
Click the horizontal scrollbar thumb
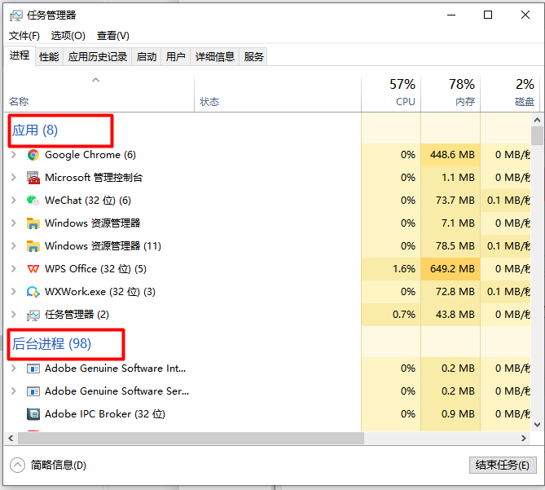[x=191, y=438]
